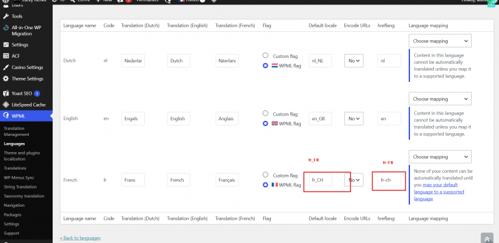Click the Frans translation field

click(133, 180)
